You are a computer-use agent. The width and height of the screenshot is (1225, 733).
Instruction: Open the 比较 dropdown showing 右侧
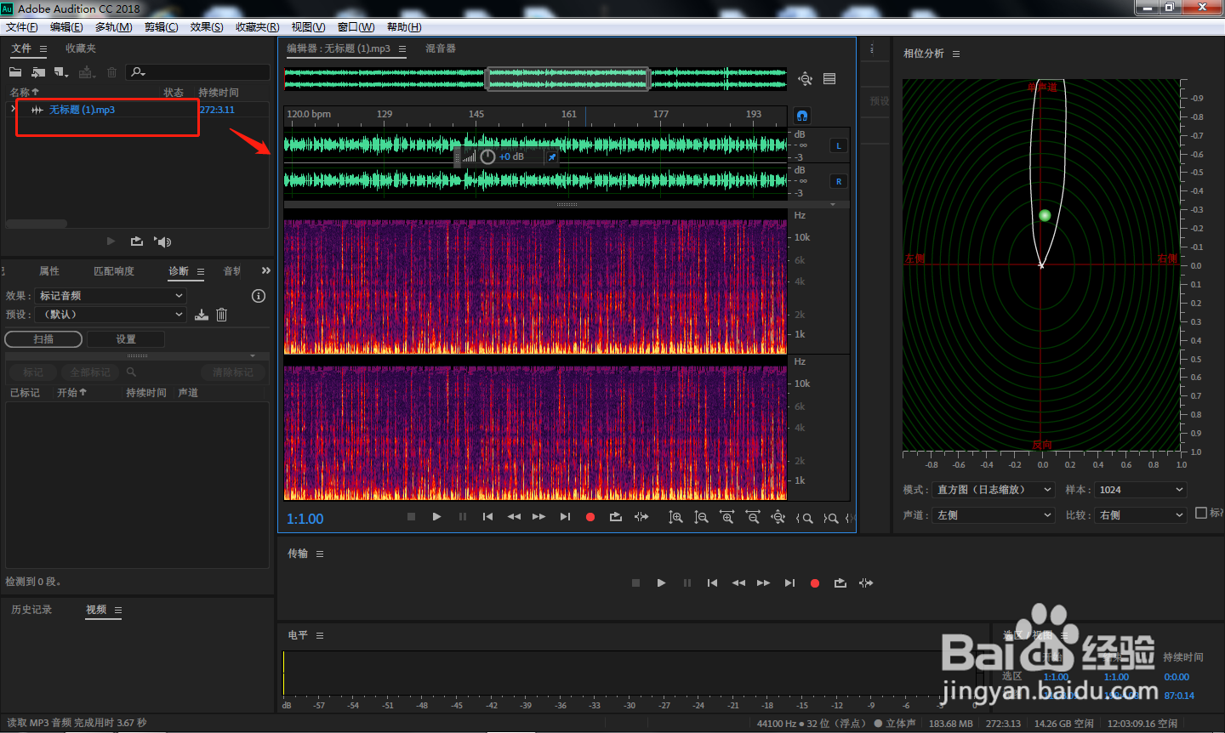pyautogui.click(x=1140, y=515)
